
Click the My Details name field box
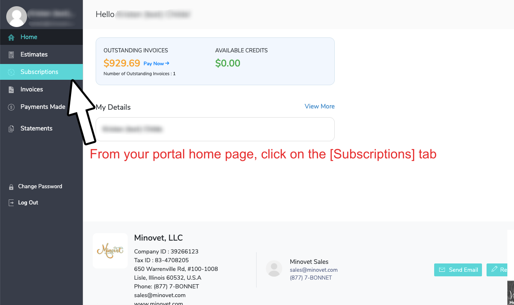(215, 129)
